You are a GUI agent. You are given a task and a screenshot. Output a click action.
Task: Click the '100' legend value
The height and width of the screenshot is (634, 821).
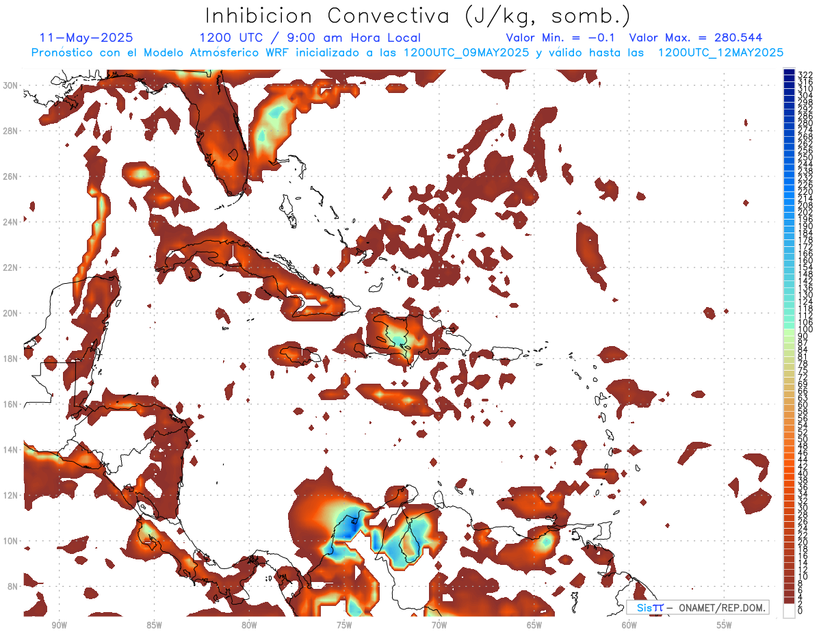pos(805,330)
